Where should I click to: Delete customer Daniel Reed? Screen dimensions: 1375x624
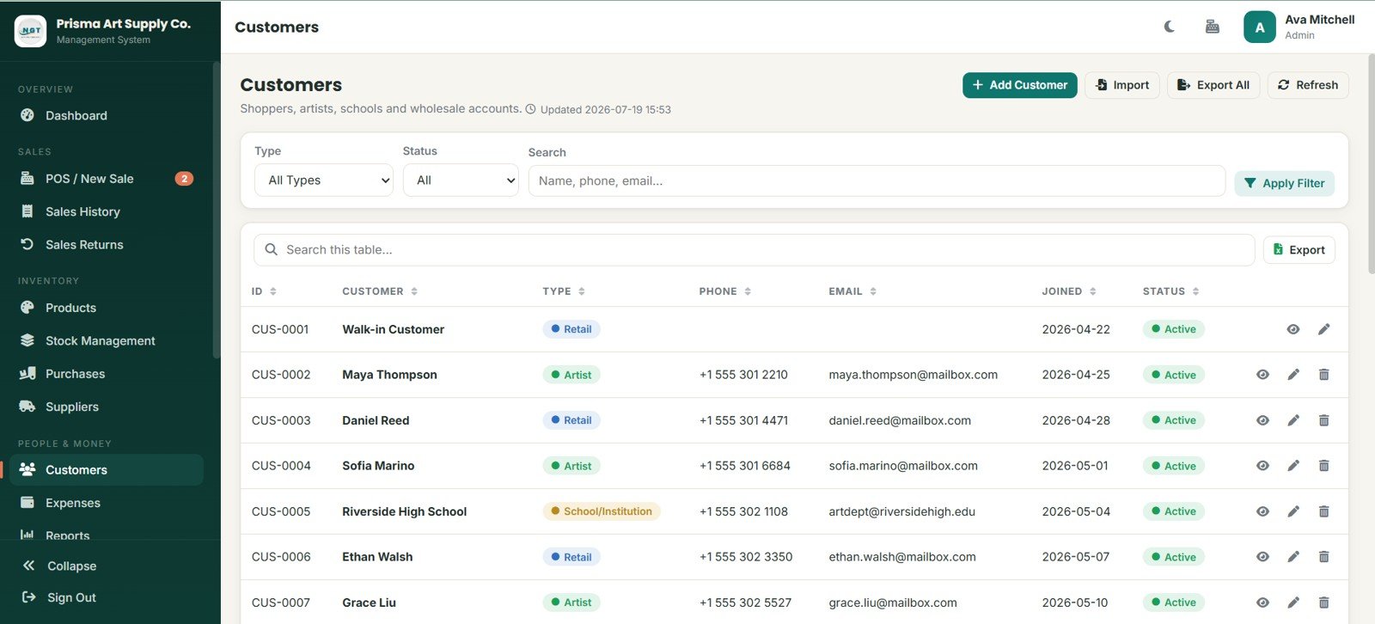pos(1323,420)
